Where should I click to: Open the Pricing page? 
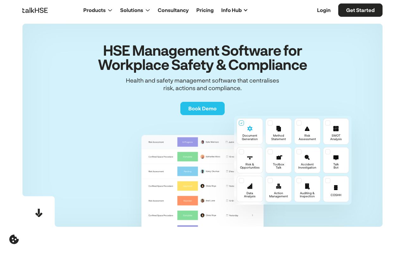pyautogui.click(x=205, y=10)
